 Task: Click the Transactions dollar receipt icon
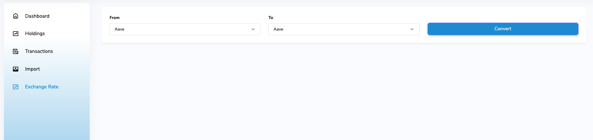click(x=15, y=51)
